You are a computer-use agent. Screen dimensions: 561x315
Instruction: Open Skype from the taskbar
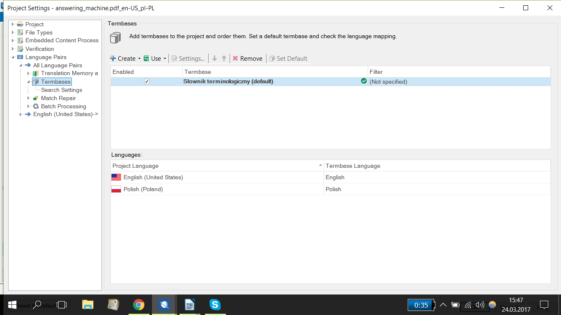[215, 305]
